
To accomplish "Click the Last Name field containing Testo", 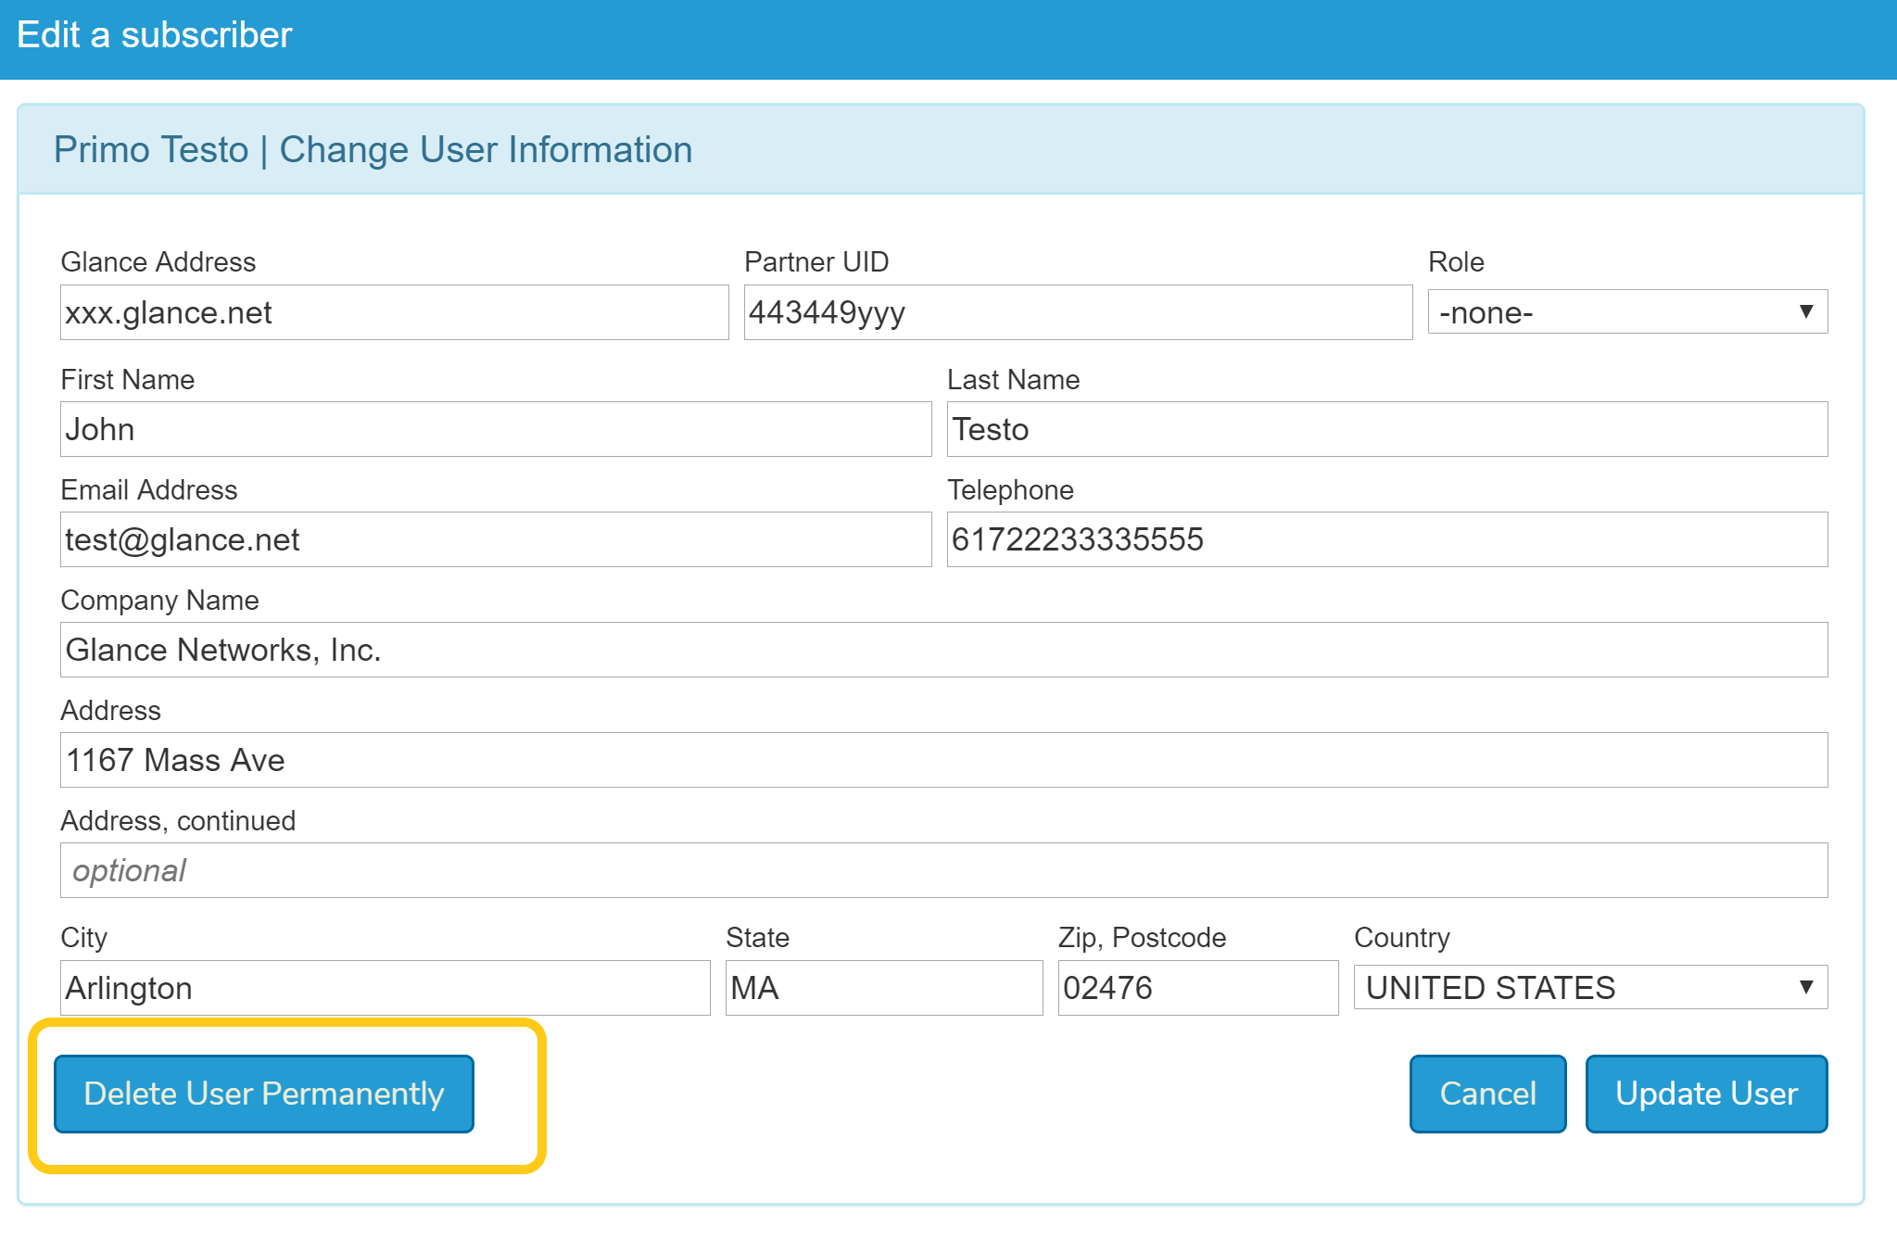I will tap(1386, 429).
